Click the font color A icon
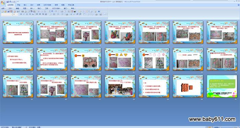The height and width of the screenshot is (128, 240). (x=67, y=14)
